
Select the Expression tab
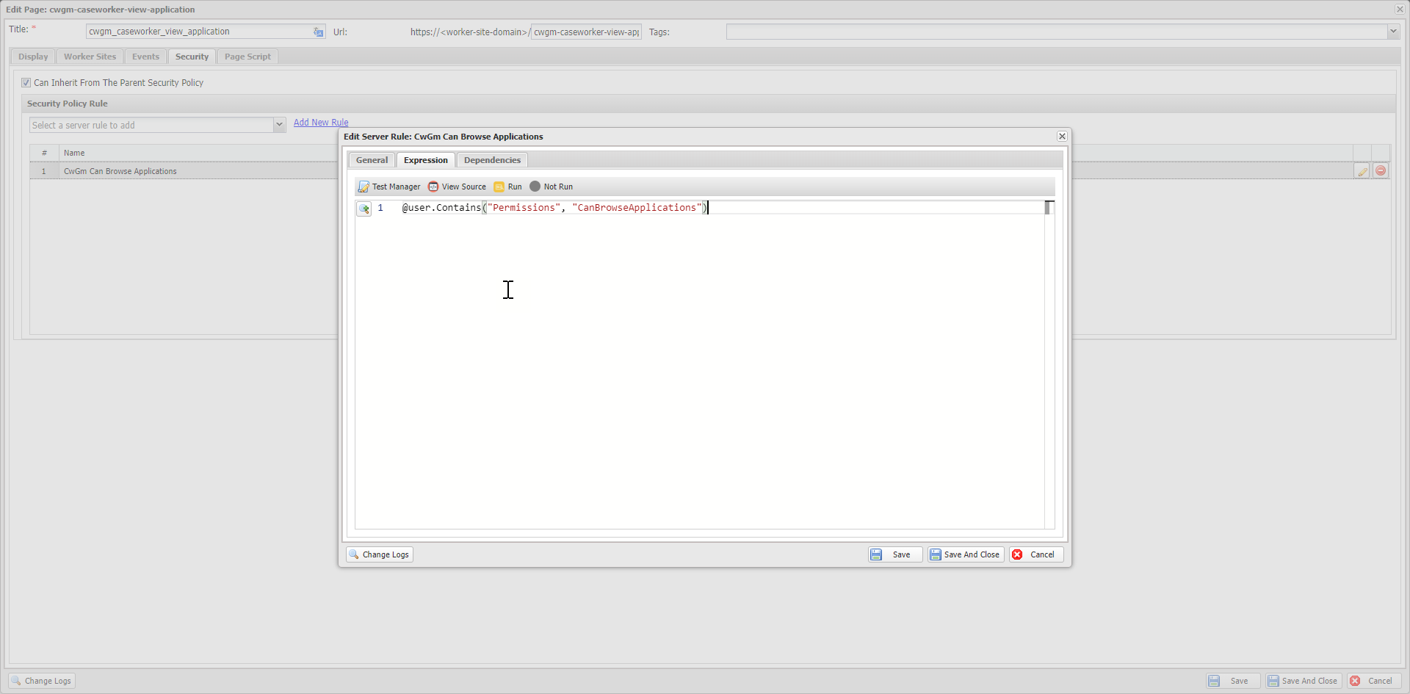point(425,160)
